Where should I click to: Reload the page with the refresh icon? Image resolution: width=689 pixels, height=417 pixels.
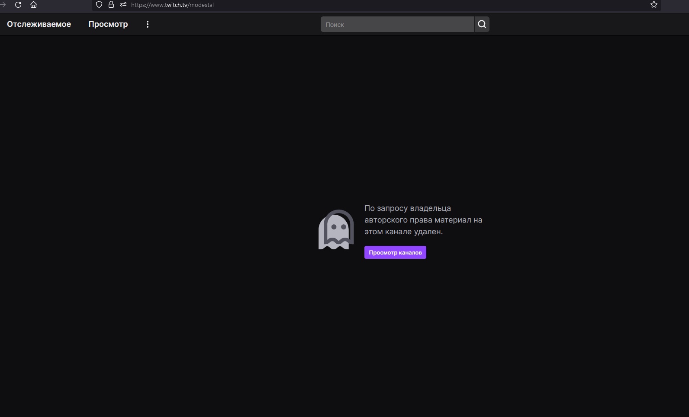pos(18,5)
